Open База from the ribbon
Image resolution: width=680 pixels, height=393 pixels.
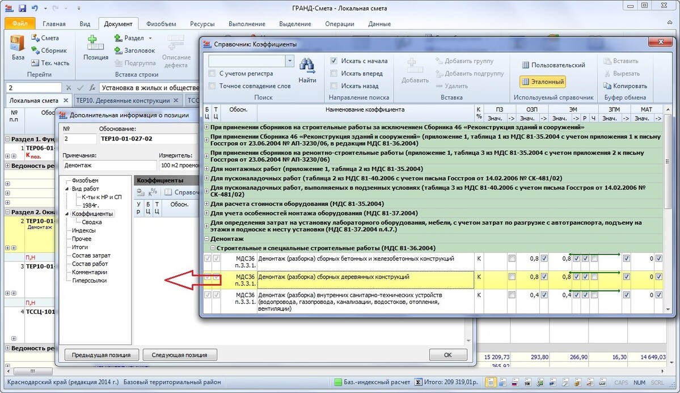(x=18, y=47)
